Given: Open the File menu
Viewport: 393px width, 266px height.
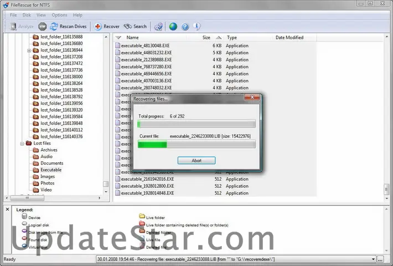Looking at the screenshot, I should [13, 15].
